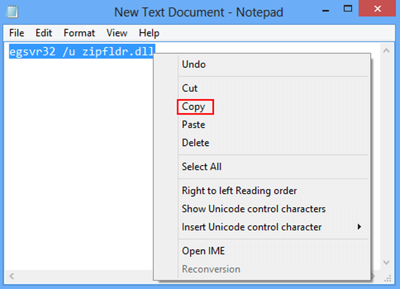Open the Help menu
Screen dimensions: 400x289
149,33
